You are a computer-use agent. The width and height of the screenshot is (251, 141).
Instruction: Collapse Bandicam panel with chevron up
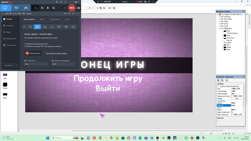tap(78, 14)
